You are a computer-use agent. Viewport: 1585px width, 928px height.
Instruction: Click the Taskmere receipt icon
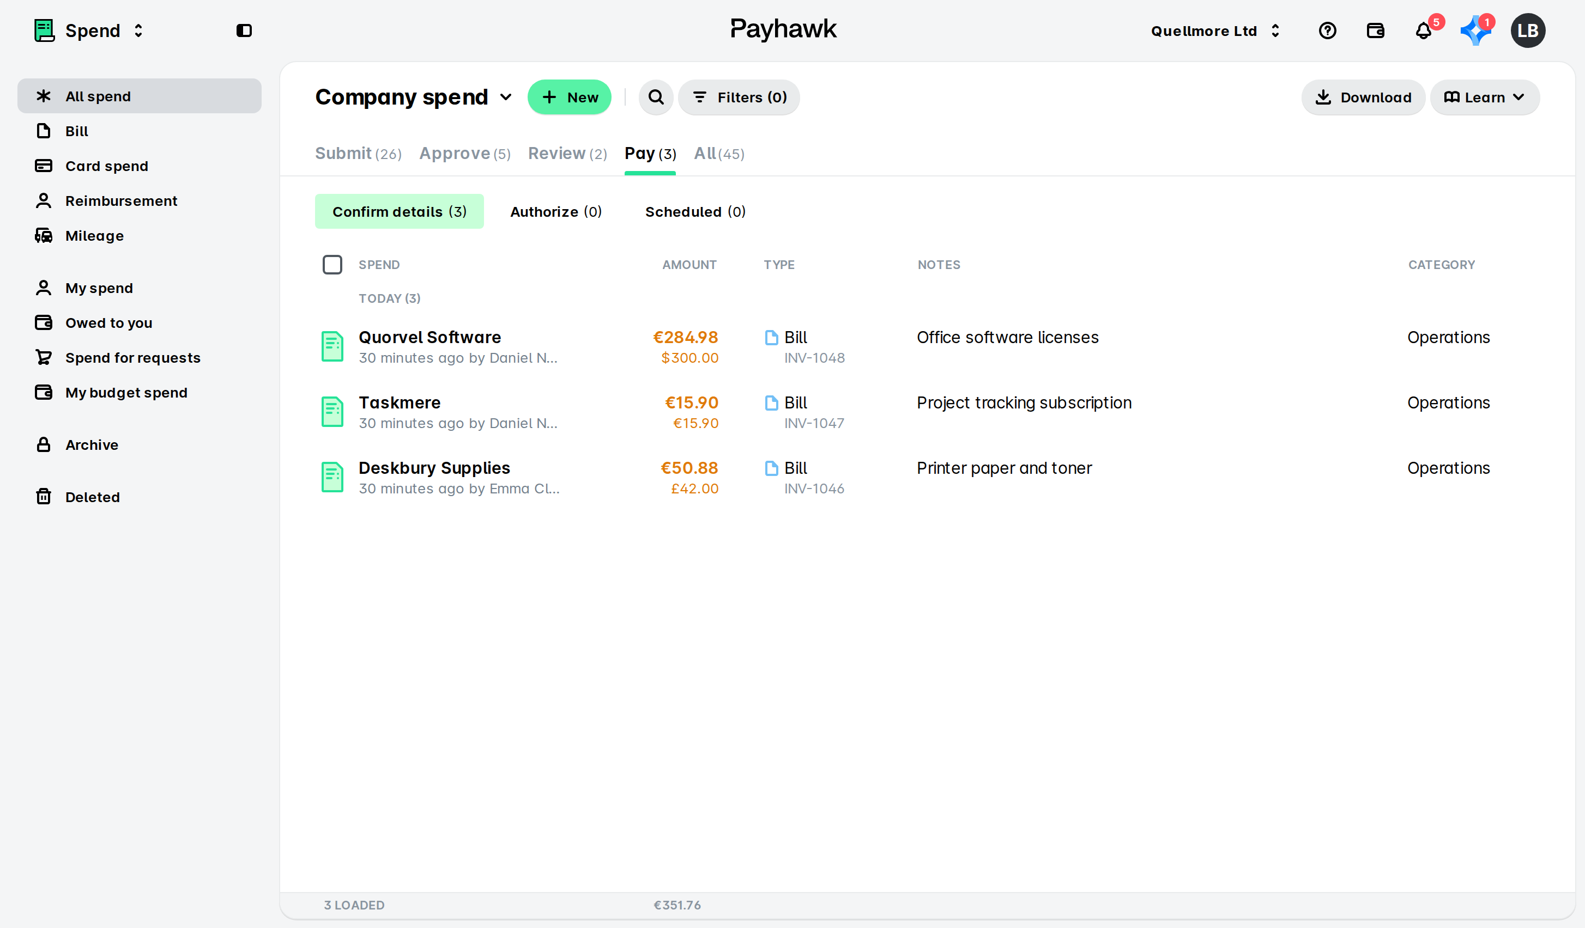332,412
